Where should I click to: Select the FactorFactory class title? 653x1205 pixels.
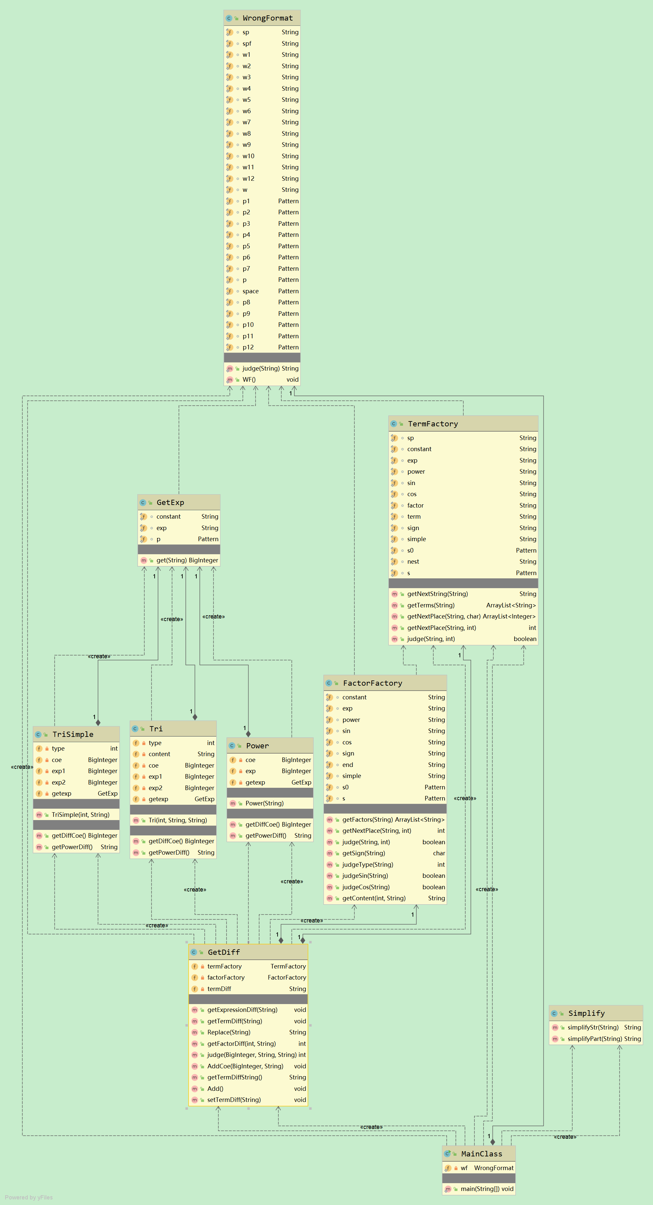click(372, 683)
